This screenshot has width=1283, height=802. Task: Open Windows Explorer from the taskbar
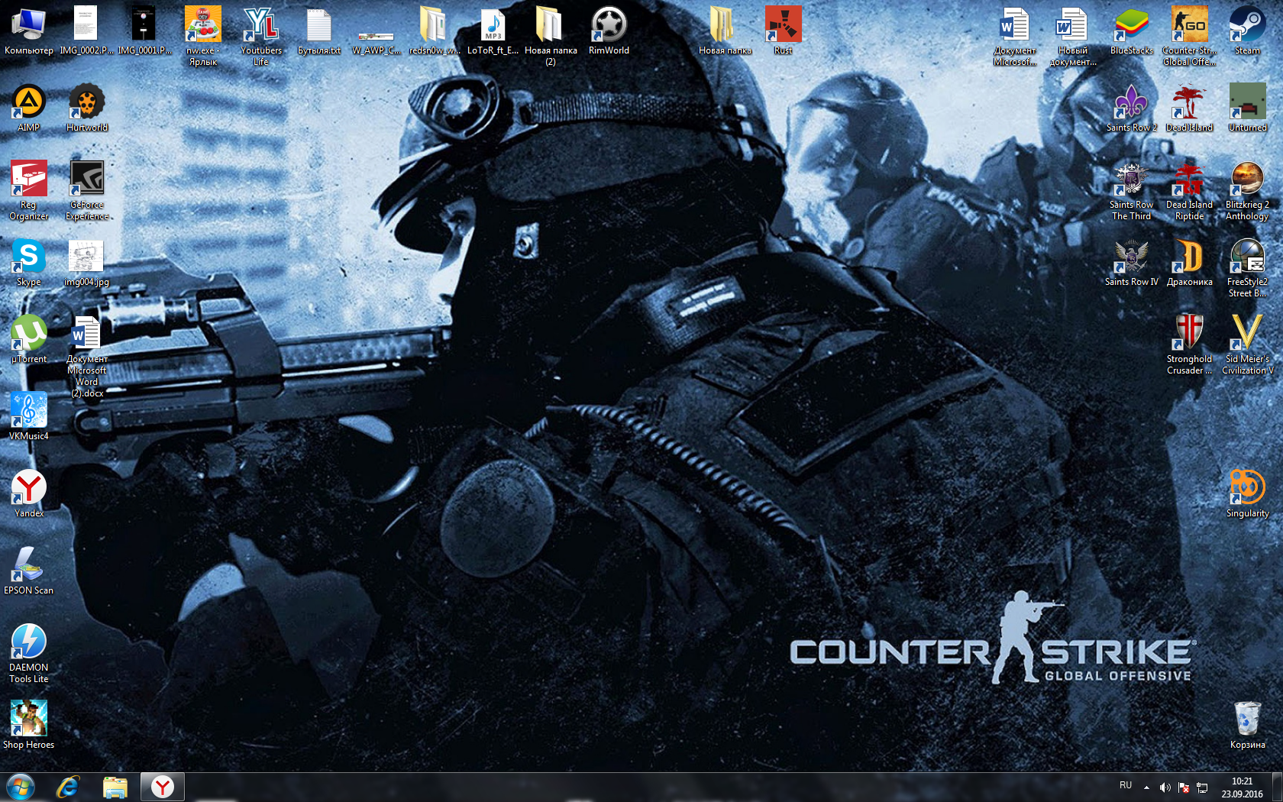coord(115,787)
